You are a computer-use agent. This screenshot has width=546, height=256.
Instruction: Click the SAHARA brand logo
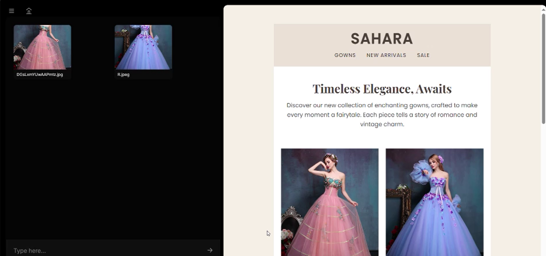382,39
